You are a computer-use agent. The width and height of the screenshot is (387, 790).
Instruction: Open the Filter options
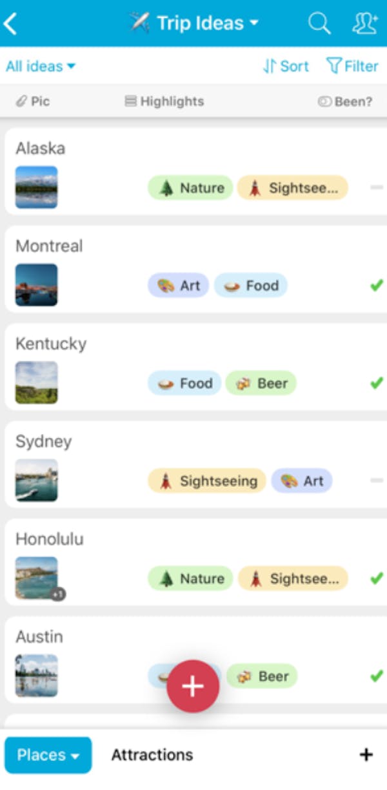352,66
